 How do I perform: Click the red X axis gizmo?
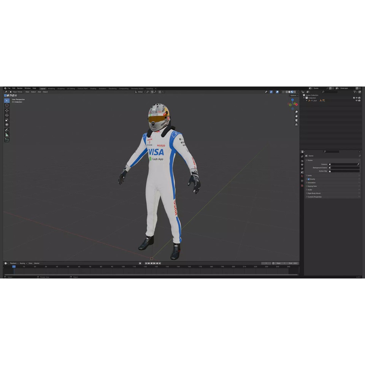click(x=296, y=104)
